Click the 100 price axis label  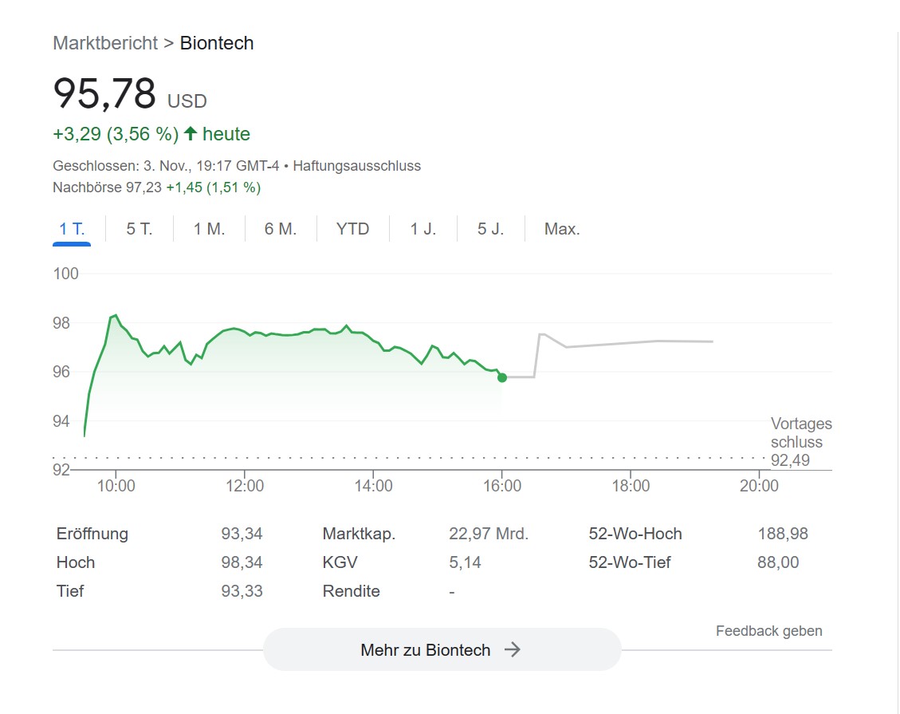point(65,274)
